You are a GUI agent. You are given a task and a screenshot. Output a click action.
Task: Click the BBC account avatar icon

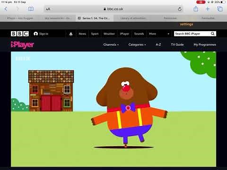click(35, 34)
